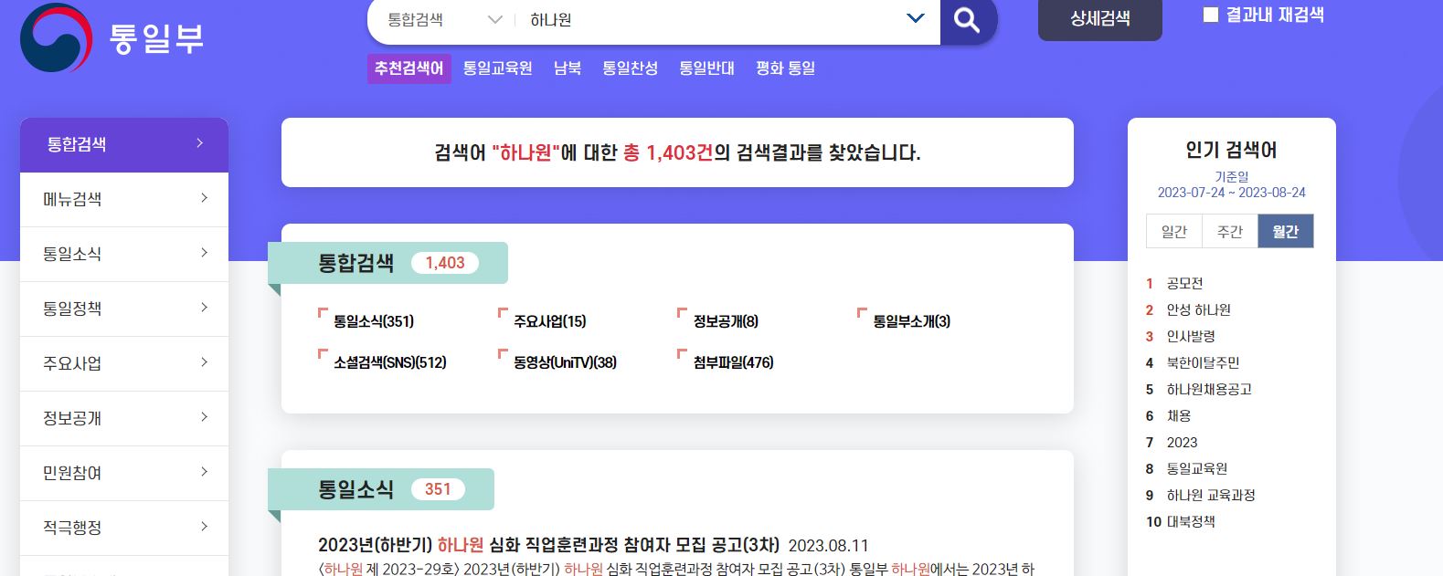Click popular keyword 북한이탈주민
The width and height of the screenshot is (1443, 576).
[1203, 363]
